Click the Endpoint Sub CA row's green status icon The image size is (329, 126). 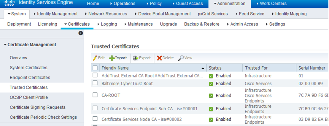(211, 109)
